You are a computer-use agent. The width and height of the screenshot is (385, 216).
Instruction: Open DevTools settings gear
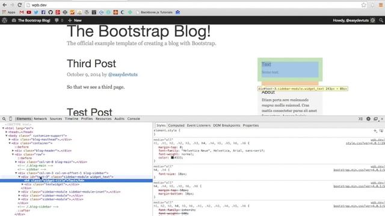tap(368, 119)
